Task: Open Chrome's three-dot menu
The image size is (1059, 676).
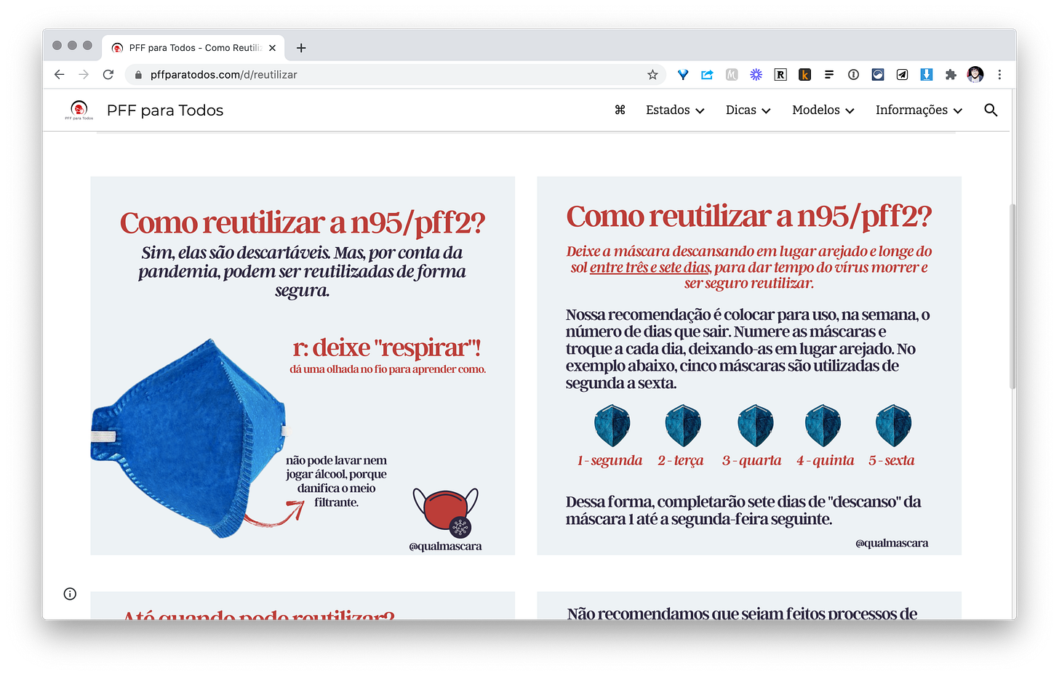Action: click(999, 75)
